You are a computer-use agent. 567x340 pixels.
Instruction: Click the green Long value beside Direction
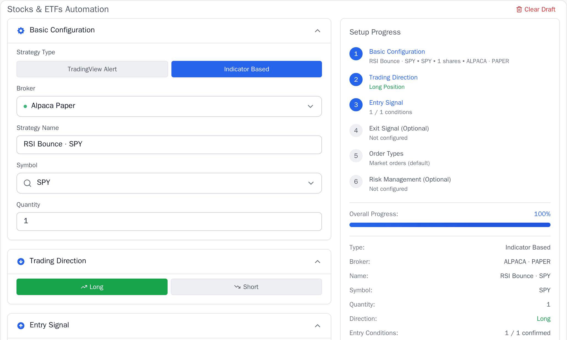544,319
